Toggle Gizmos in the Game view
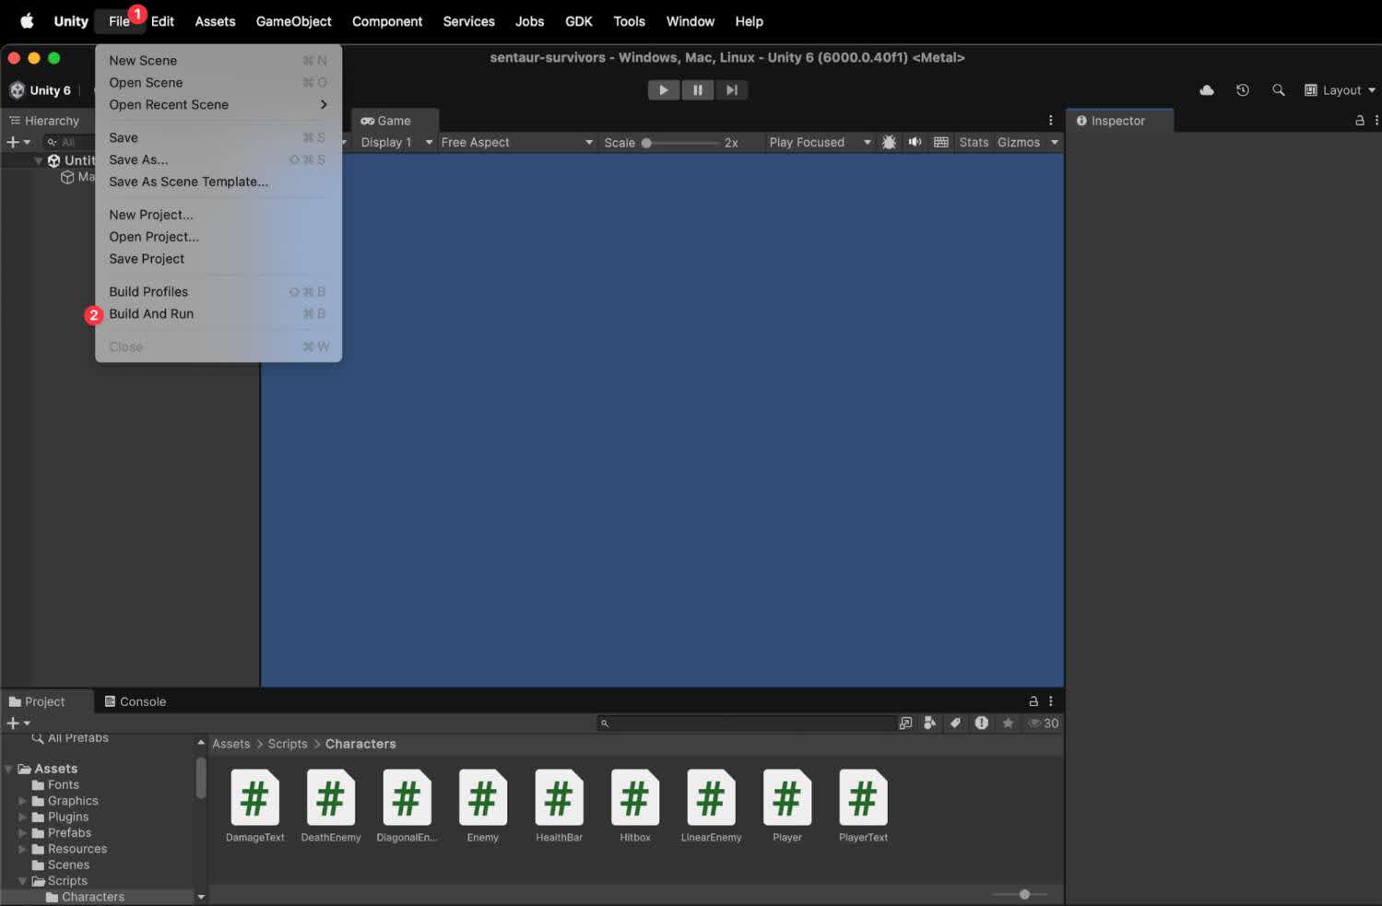 1018,142
